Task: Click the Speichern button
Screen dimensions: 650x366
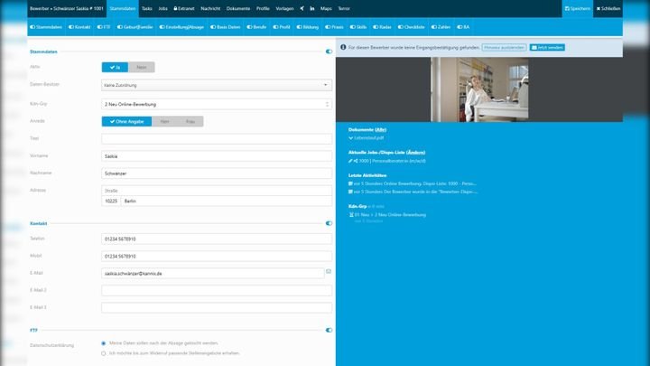Action: (577, 8)
